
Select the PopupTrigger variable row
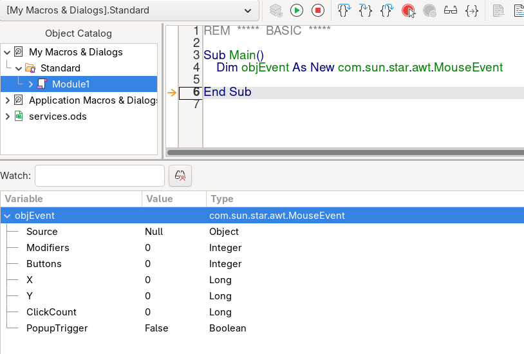262,328
